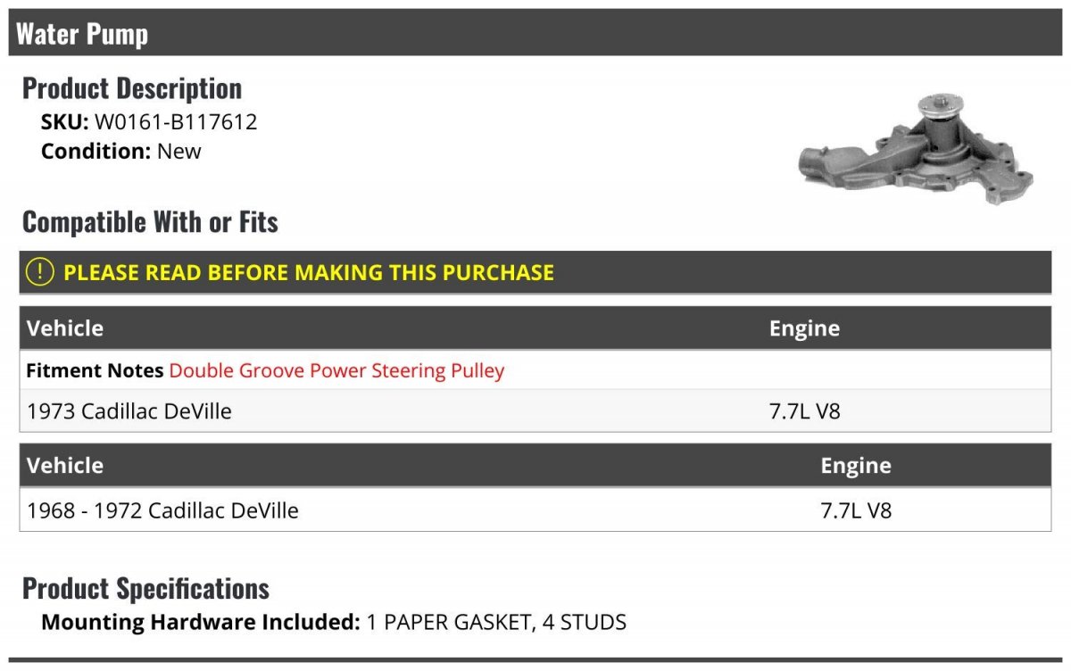1071x671 pixels.
Task: Click 7.7L V8 in the 1973 DeVille row
Action: coord(804,411)
